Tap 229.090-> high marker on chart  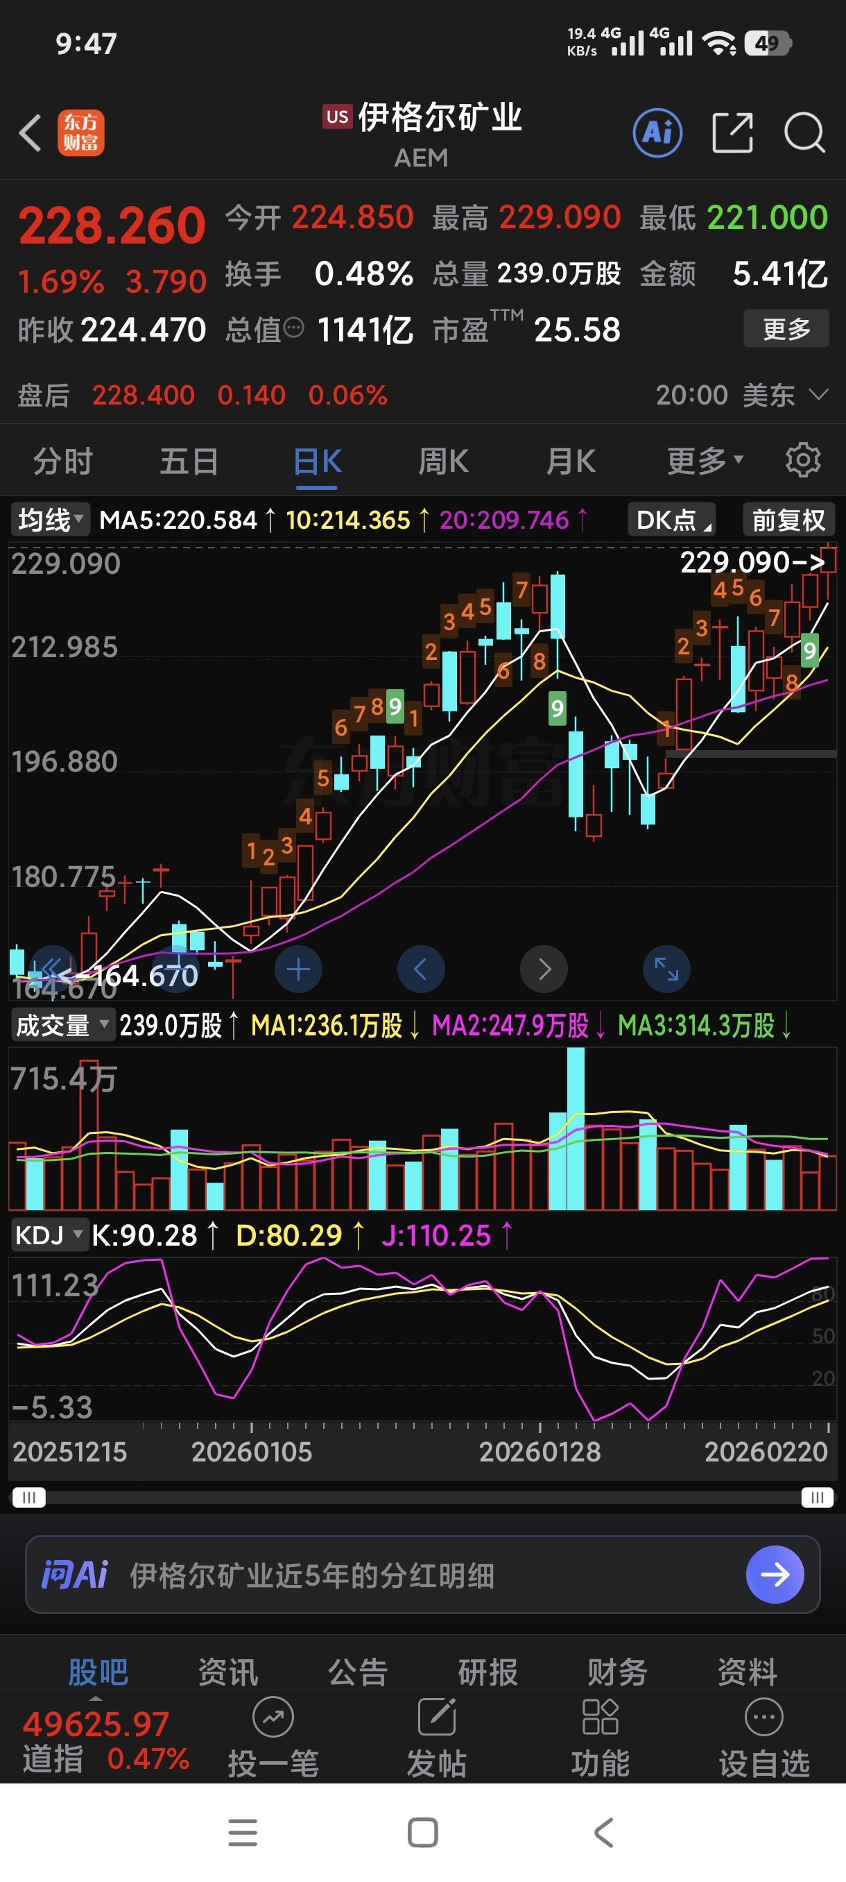coord(752,562)
